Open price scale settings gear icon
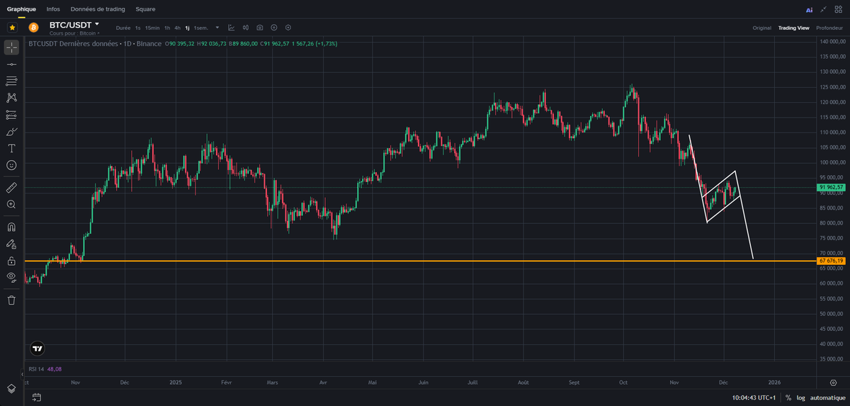Screen dimensions: 850x406 [x=833, y=382]
